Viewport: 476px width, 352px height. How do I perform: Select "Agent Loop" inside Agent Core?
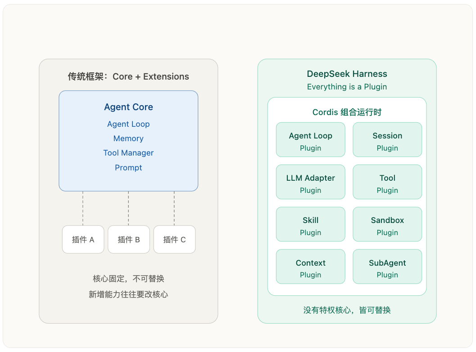[128, 124]
